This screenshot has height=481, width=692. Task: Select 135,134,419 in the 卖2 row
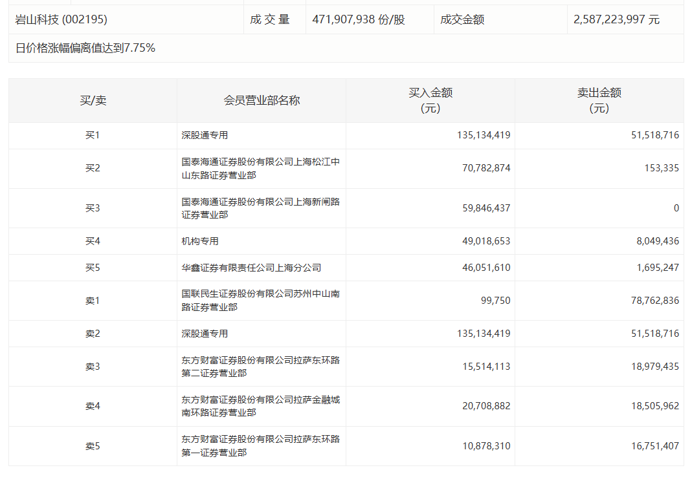pyautogui.click(x=484, y=334)
